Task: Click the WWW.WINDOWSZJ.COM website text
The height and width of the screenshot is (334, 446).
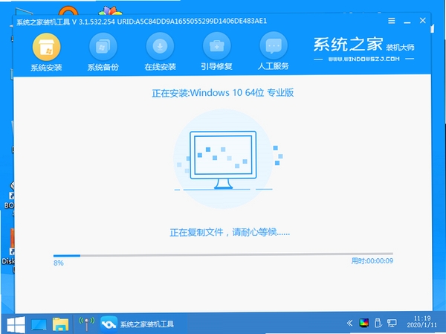Action: click(363, 59)
